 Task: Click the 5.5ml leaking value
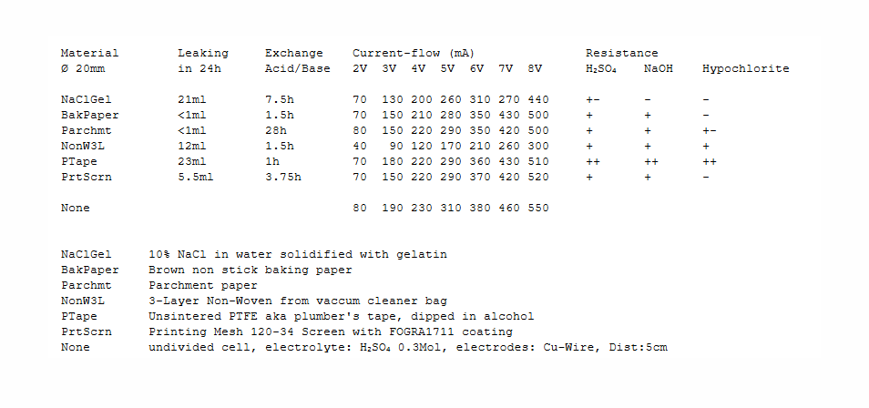195,177
